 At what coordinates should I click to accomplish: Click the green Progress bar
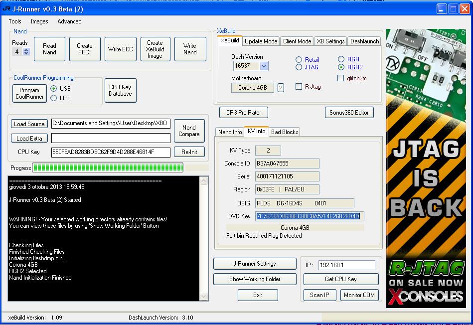click(x=108, y=168)
